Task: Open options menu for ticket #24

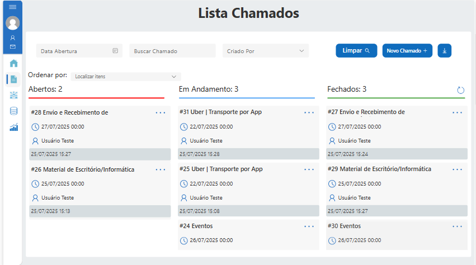Action: point(309,226)
